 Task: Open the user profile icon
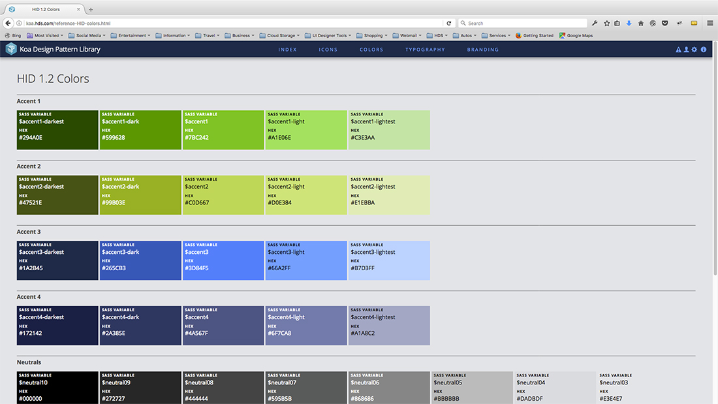pos(687,50)
